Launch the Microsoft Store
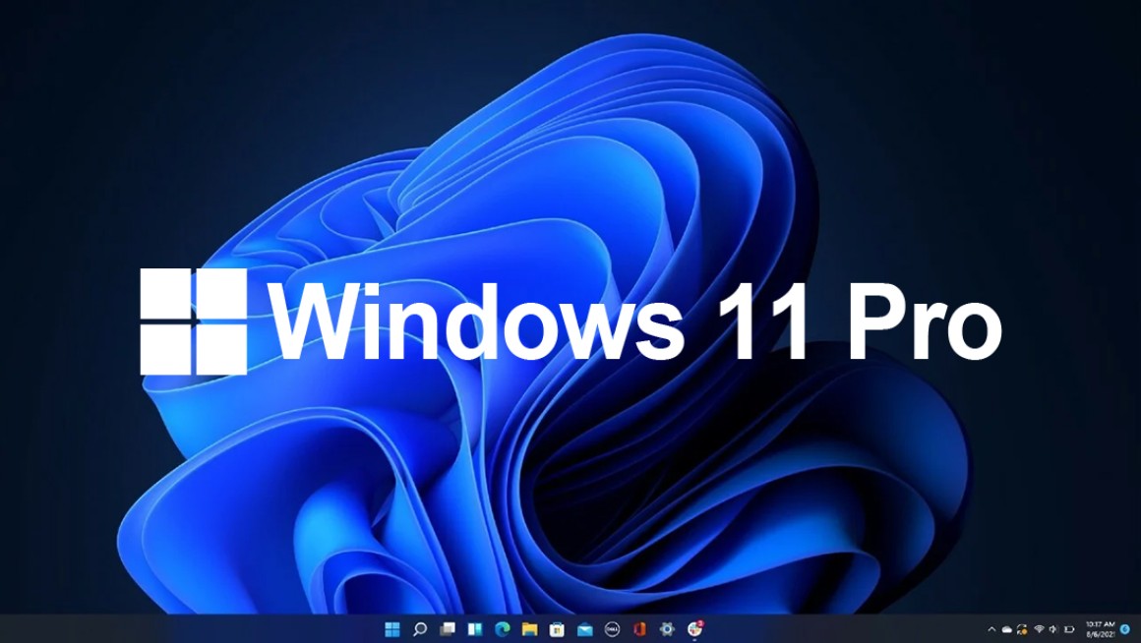 (x=556, y=627)
